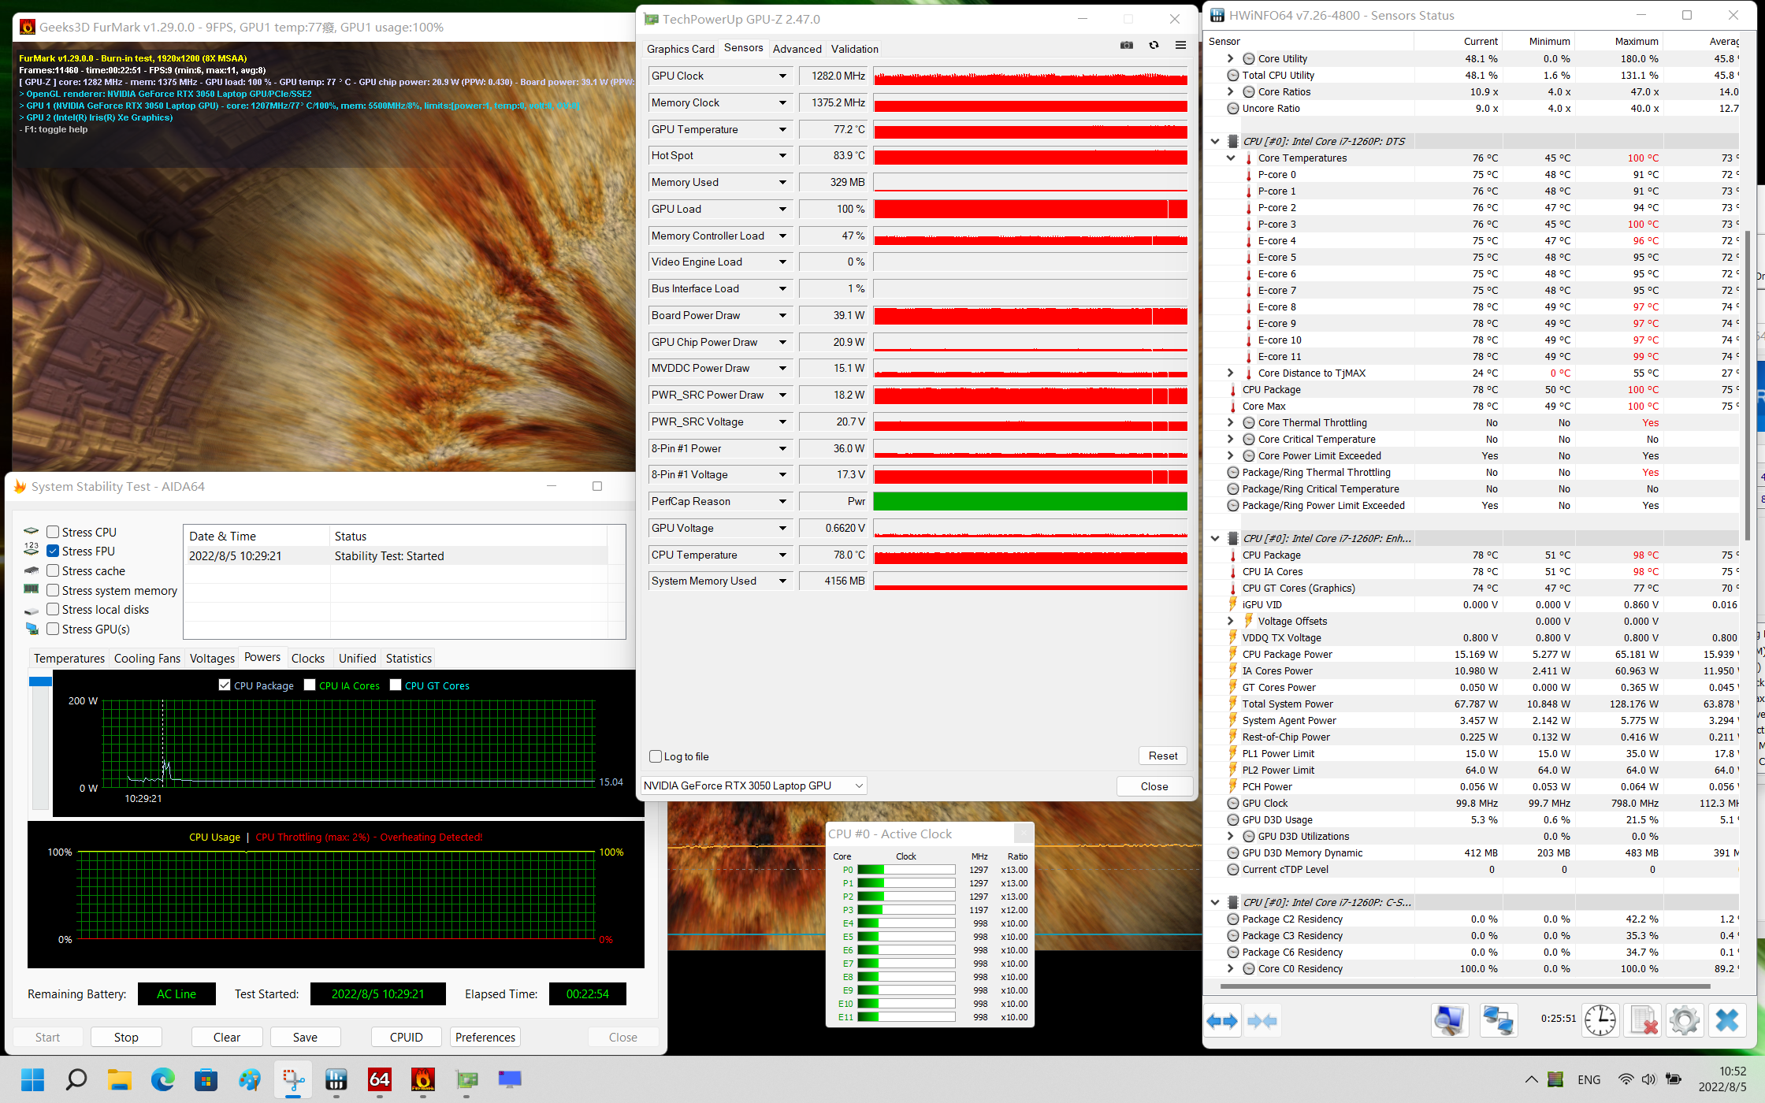Image resolution: width=1765 pixels, height=1103 pixels.
Task: Open the GPU-Z hamburger menu
Action: (1180, 46)
